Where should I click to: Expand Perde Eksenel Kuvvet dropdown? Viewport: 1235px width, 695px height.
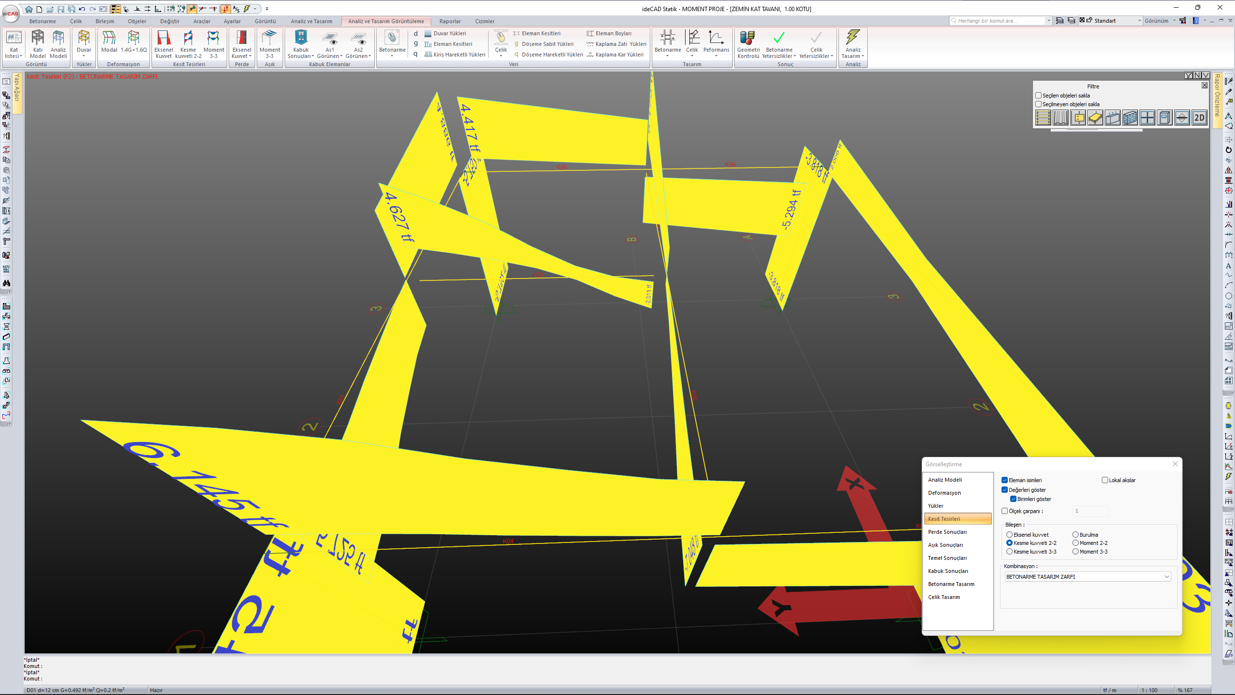tap(250, 56)
